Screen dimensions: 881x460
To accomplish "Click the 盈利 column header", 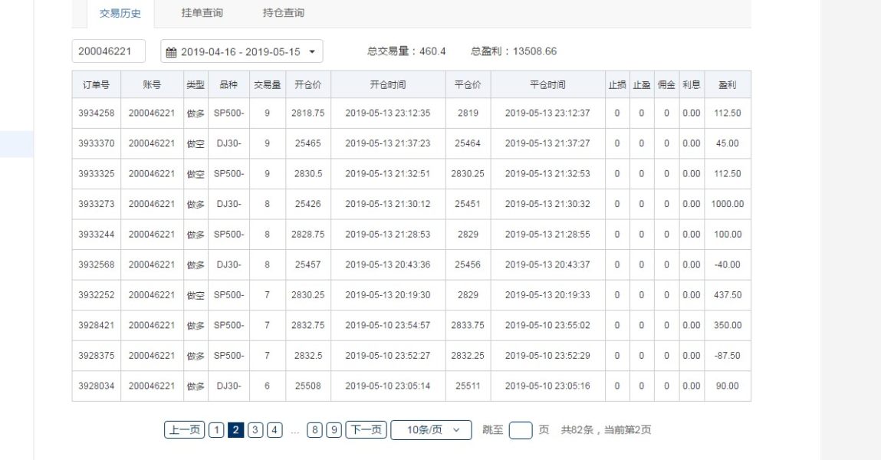I will (x=727, y=84).
